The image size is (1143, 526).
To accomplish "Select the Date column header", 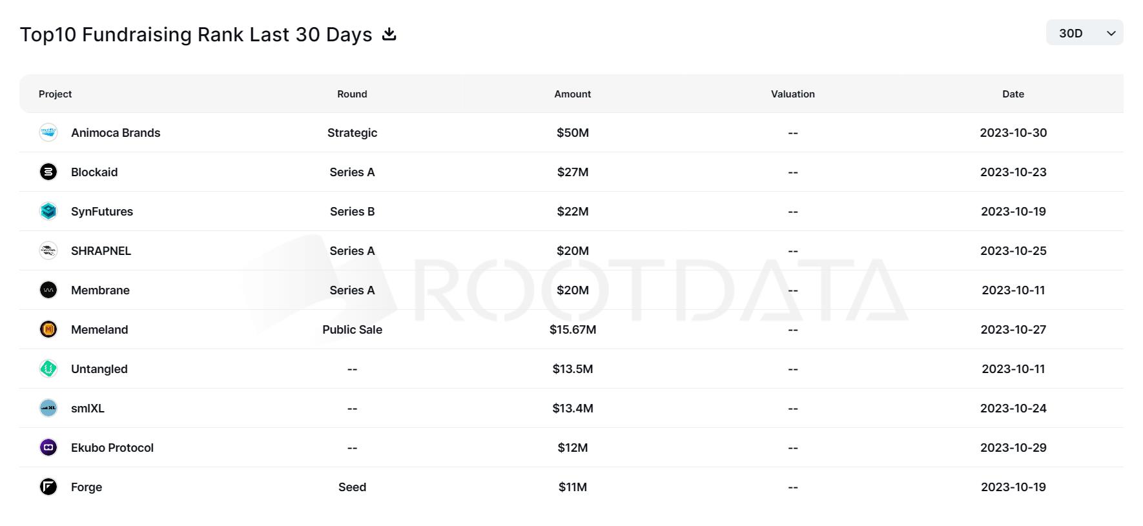I will coord(1013,94).
